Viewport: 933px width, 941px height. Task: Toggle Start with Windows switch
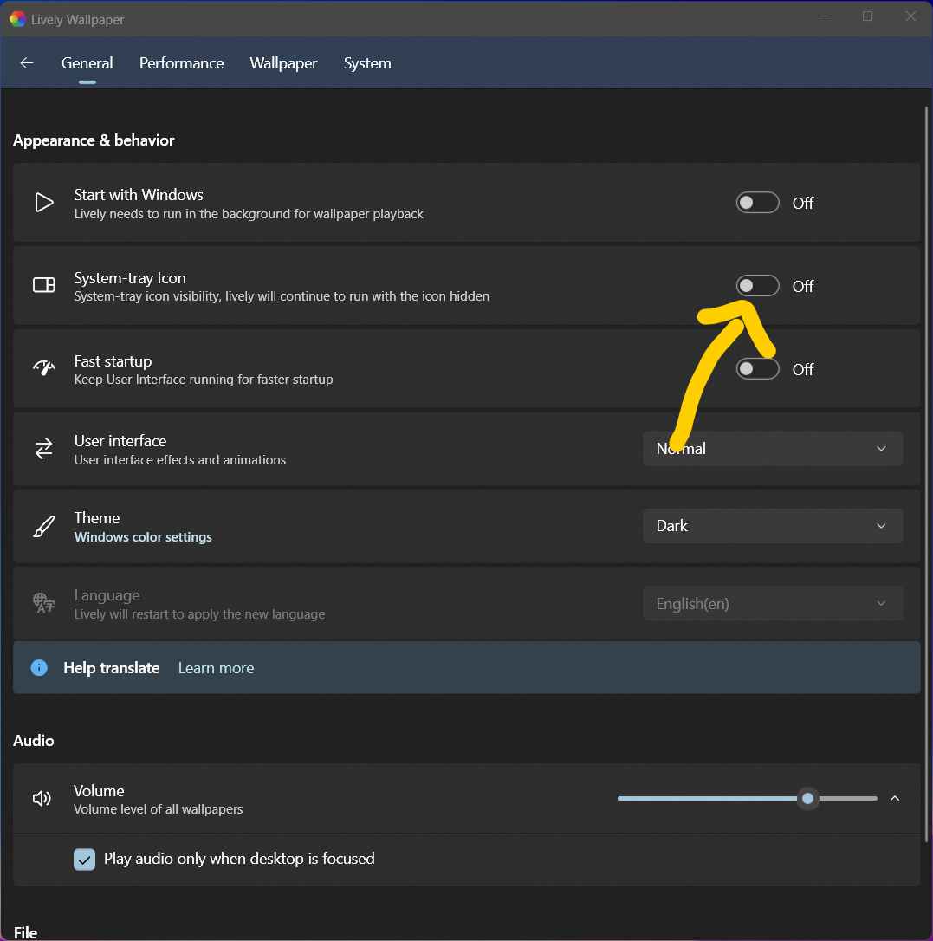click(x=757, y=203)
